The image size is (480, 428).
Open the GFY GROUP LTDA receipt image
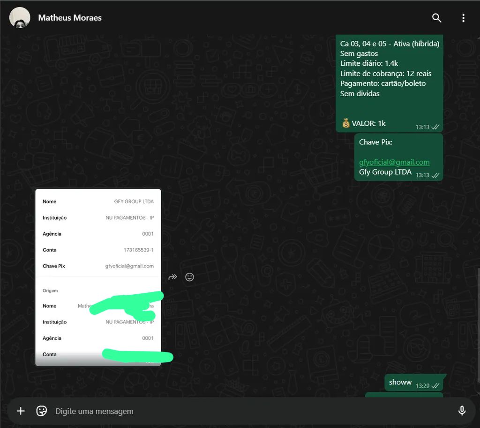tap(98, 244)
